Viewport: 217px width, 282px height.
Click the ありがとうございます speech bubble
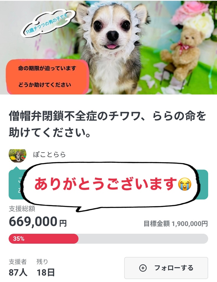click(x=111, y=185)
